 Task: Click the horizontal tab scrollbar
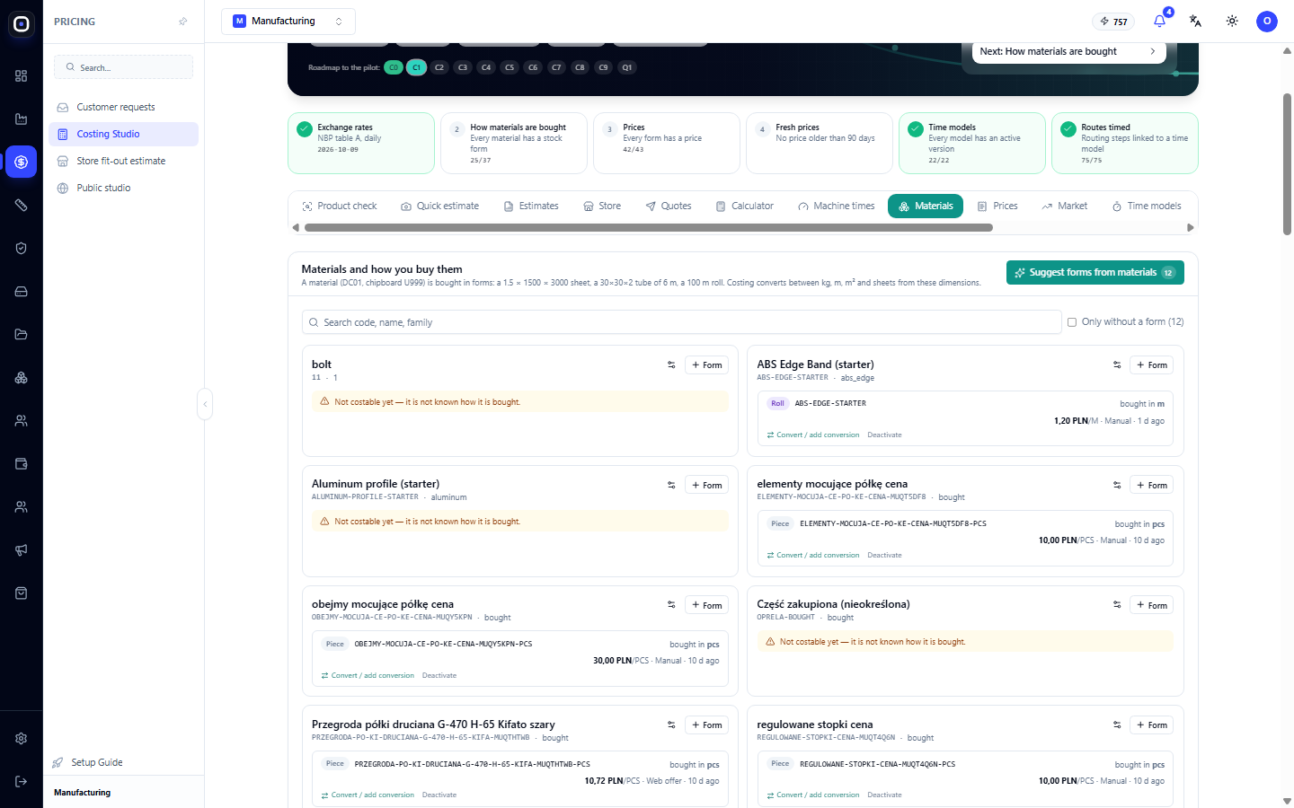tap(649, 228)
